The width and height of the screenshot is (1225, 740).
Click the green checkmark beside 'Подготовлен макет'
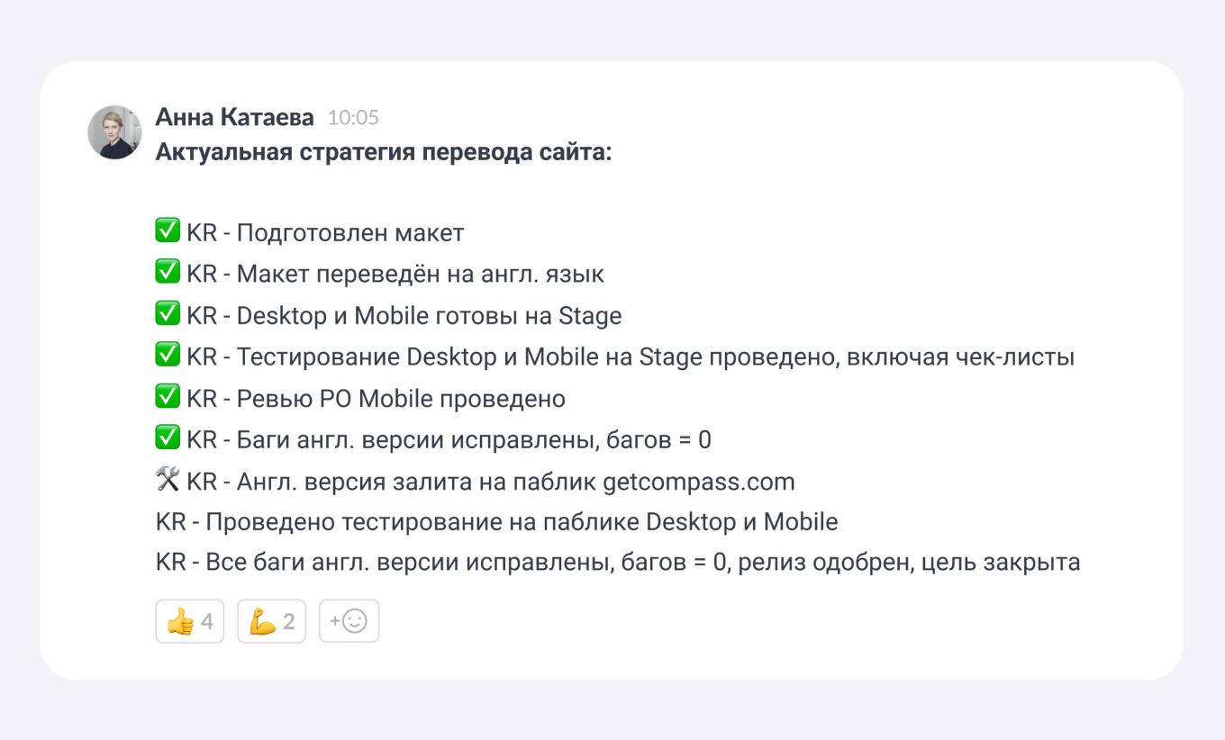point(168,230)
